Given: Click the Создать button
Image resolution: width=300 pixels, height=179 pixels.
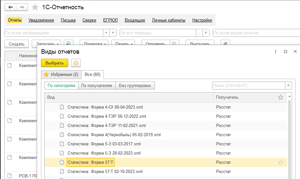Looking at the screenshot, I should click(17, 44).
